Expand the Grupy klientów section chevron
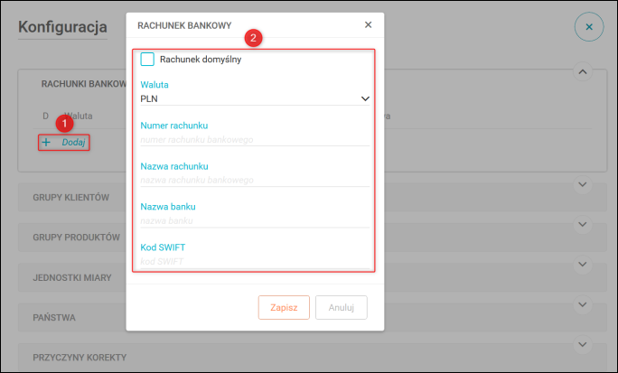The height and width of the screenshot is (373, 618). tap(583, 184)
